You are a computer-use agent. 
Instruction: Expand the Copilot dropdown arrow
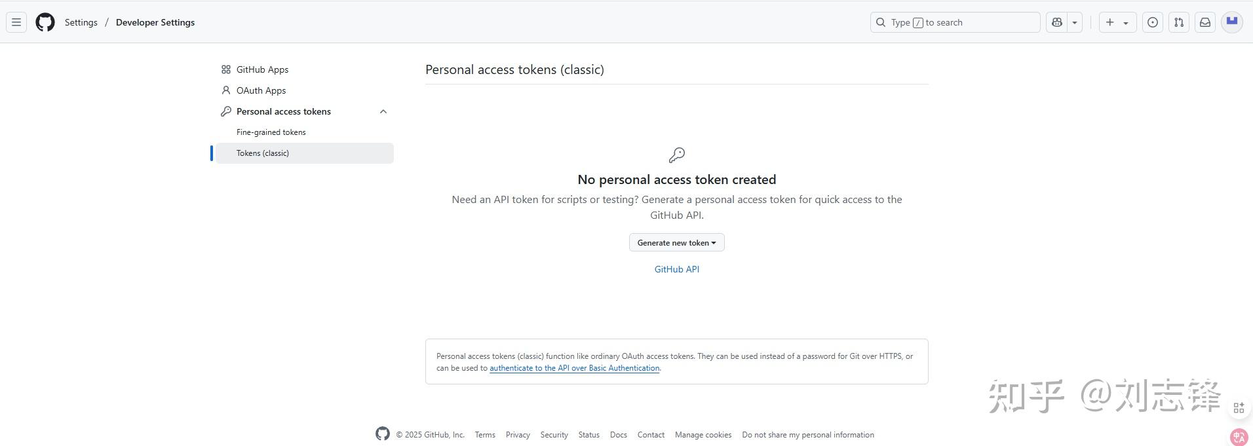click(1075, 22)
